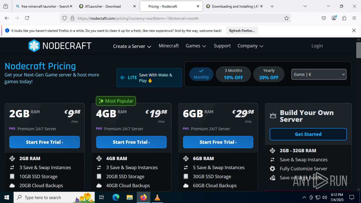
Task: Select Monthly billing interval
Action: click(x=201, y=74)
